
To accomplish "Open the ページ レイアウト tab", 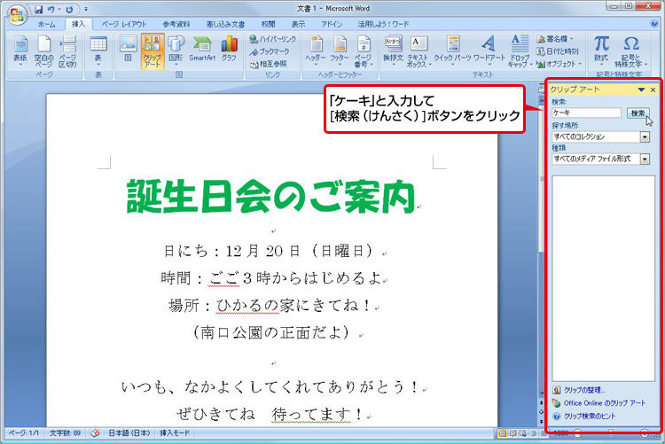I will tap(123, 24).
